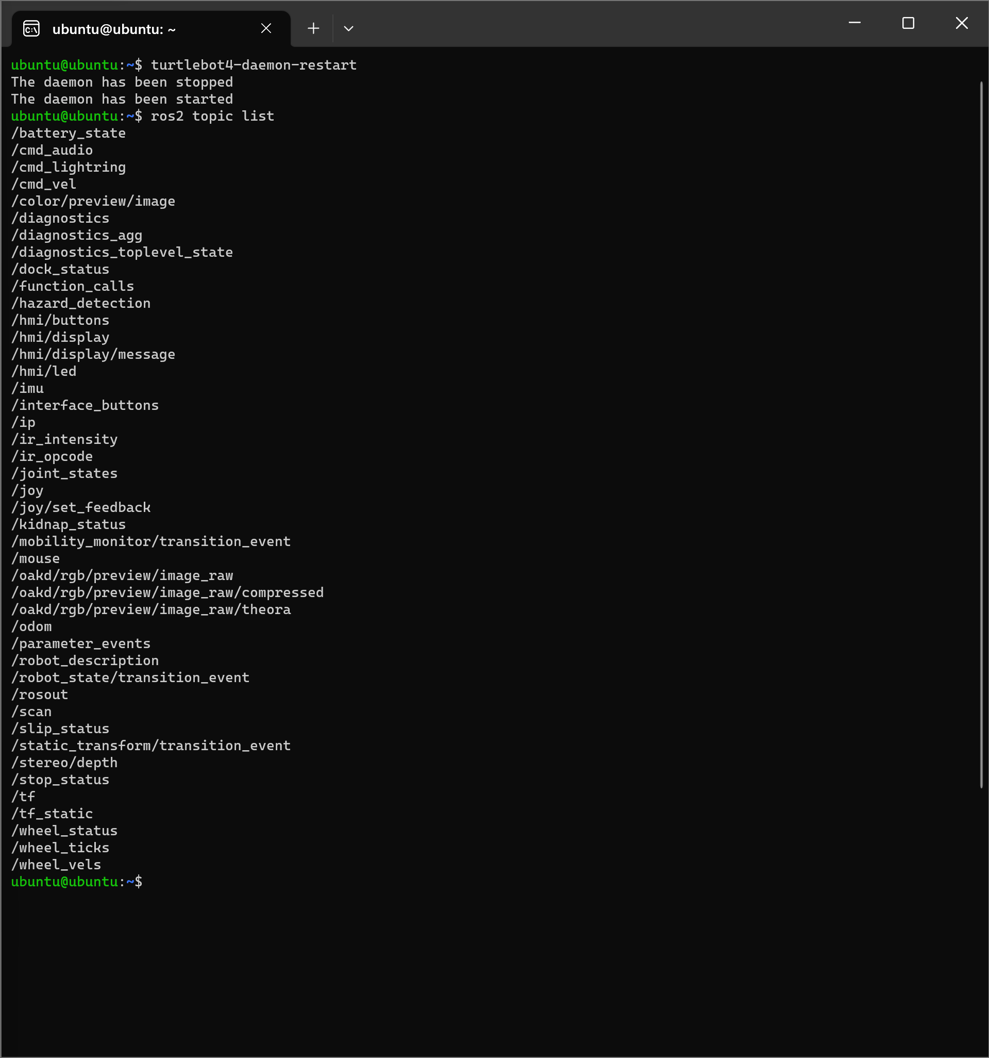
Task: Select the /cmd_vel topic line
Action: pyautogui.click(x=44, y=184)
